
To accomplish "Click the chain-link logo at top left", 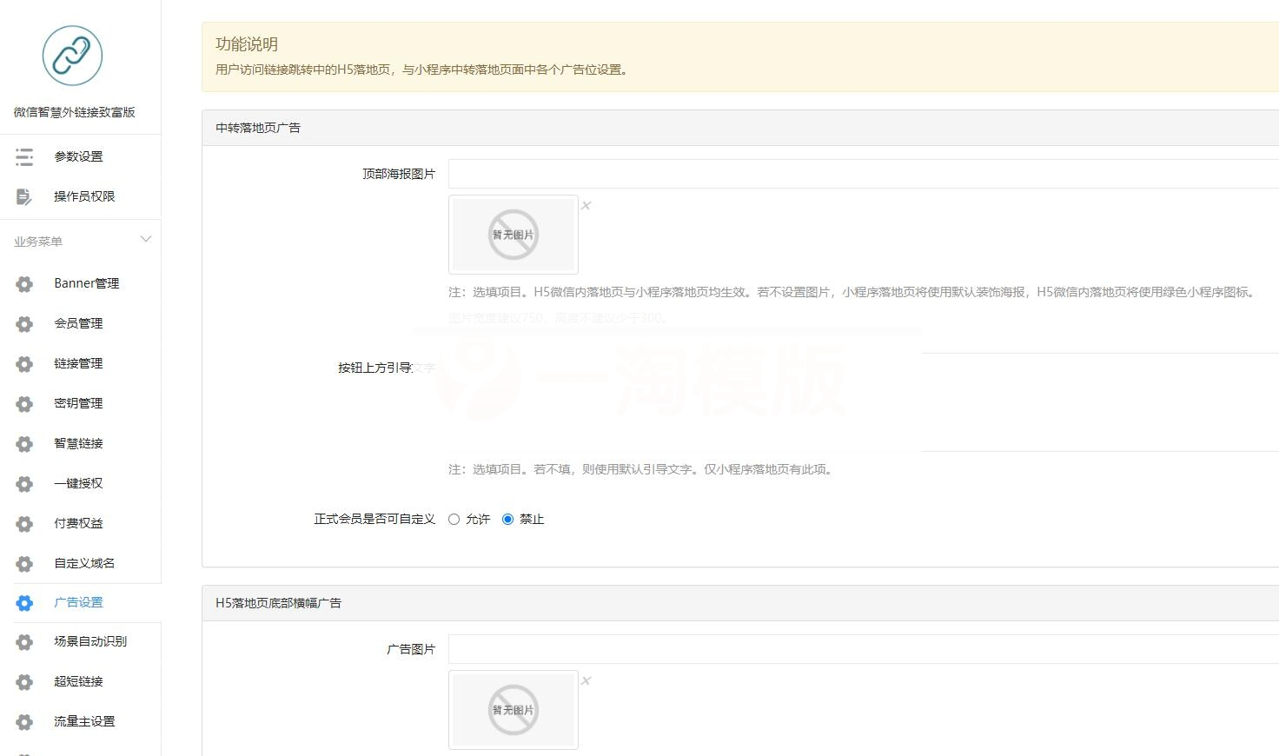I will (72, 55).
